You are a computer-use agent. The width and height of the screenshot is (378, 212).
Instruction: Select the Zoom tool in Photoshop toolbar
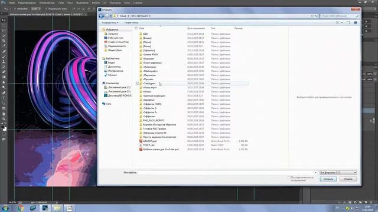tap(4, 119)
